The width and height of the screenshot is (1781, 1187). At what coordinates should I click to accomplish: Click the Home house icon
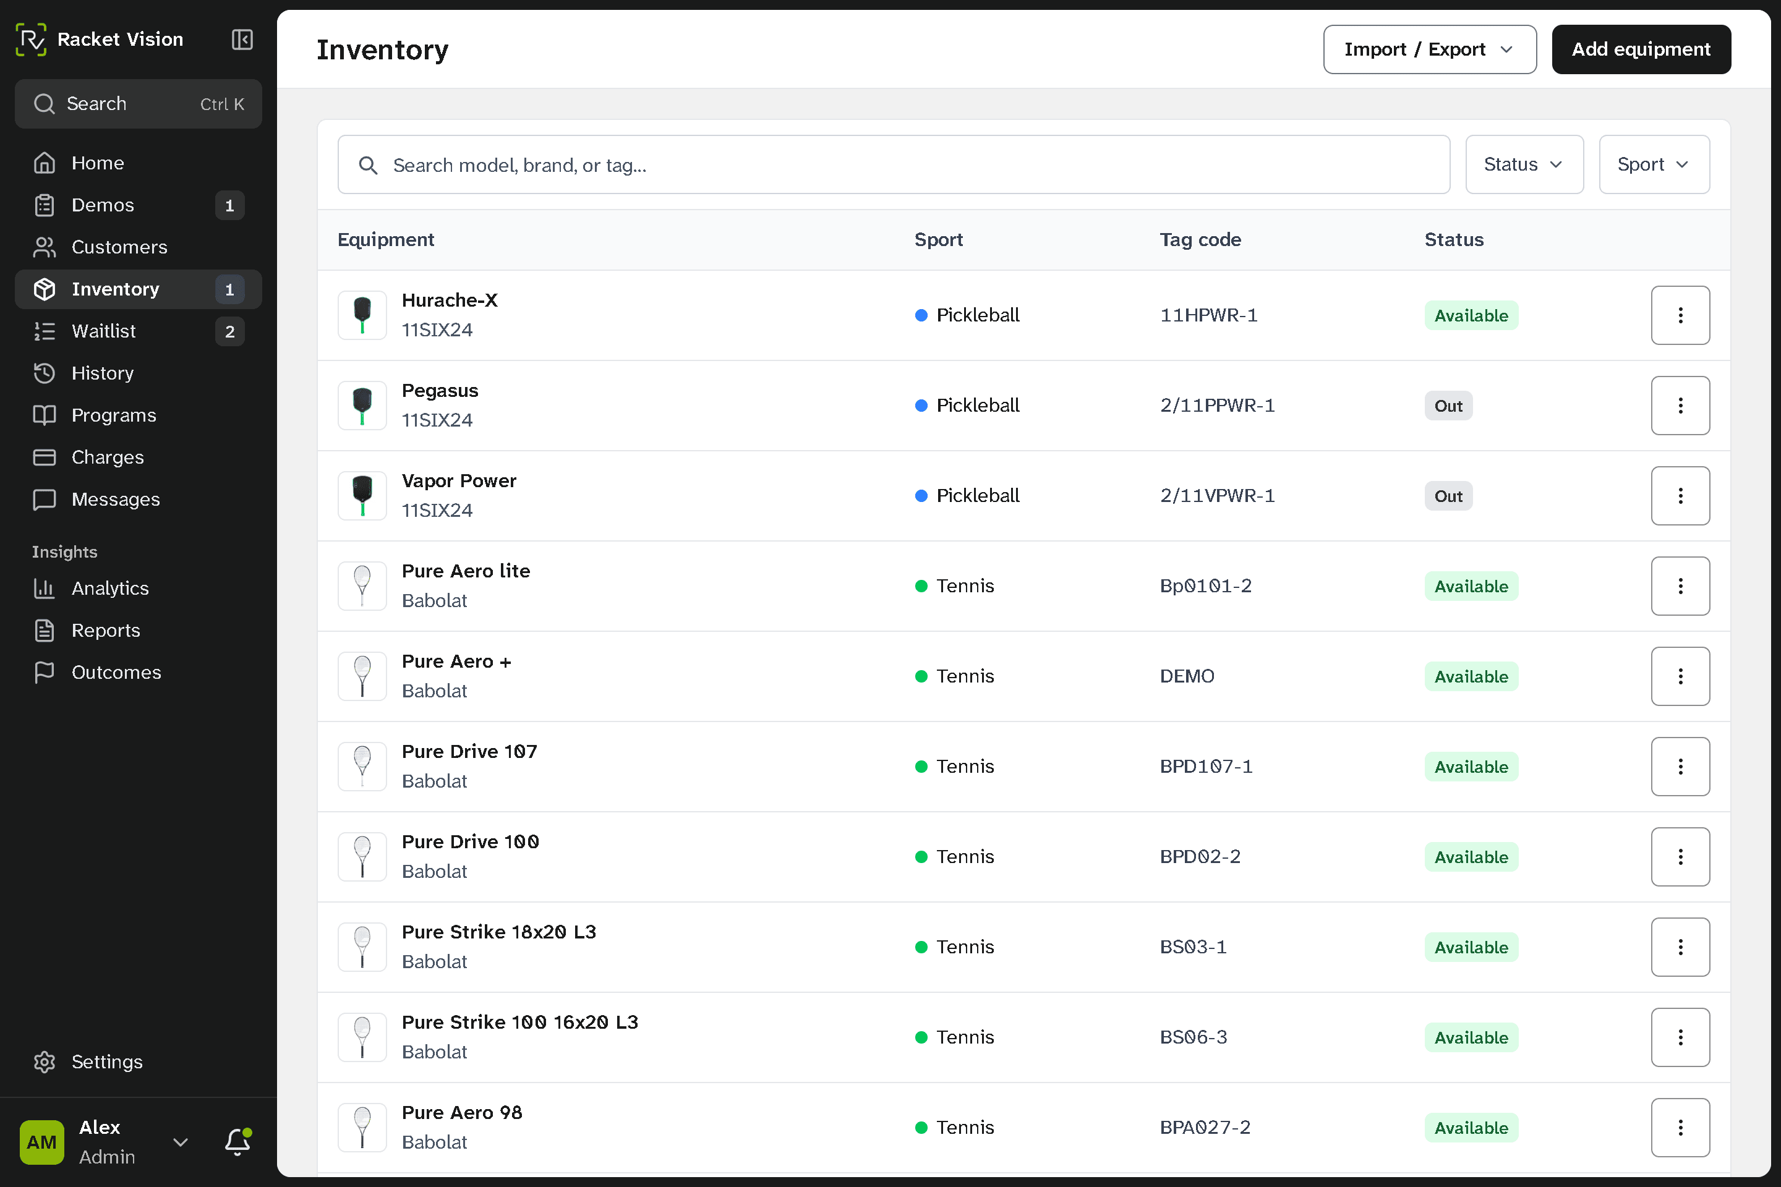pos(45,163)
